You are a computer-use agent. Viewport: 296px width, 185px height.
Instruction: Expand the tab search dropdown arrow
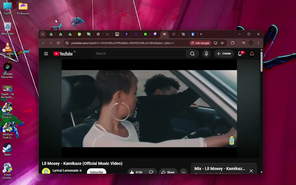pos(43,34)
